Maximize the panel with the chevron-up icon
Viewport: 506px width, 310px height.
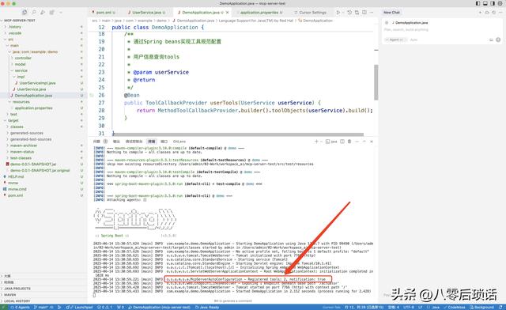pyautogui.click(x=364, y=142)
